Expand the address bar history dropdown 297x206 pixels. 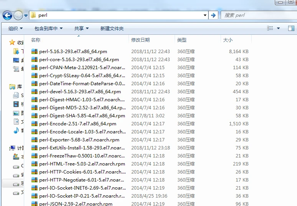[x=205, y=15]
